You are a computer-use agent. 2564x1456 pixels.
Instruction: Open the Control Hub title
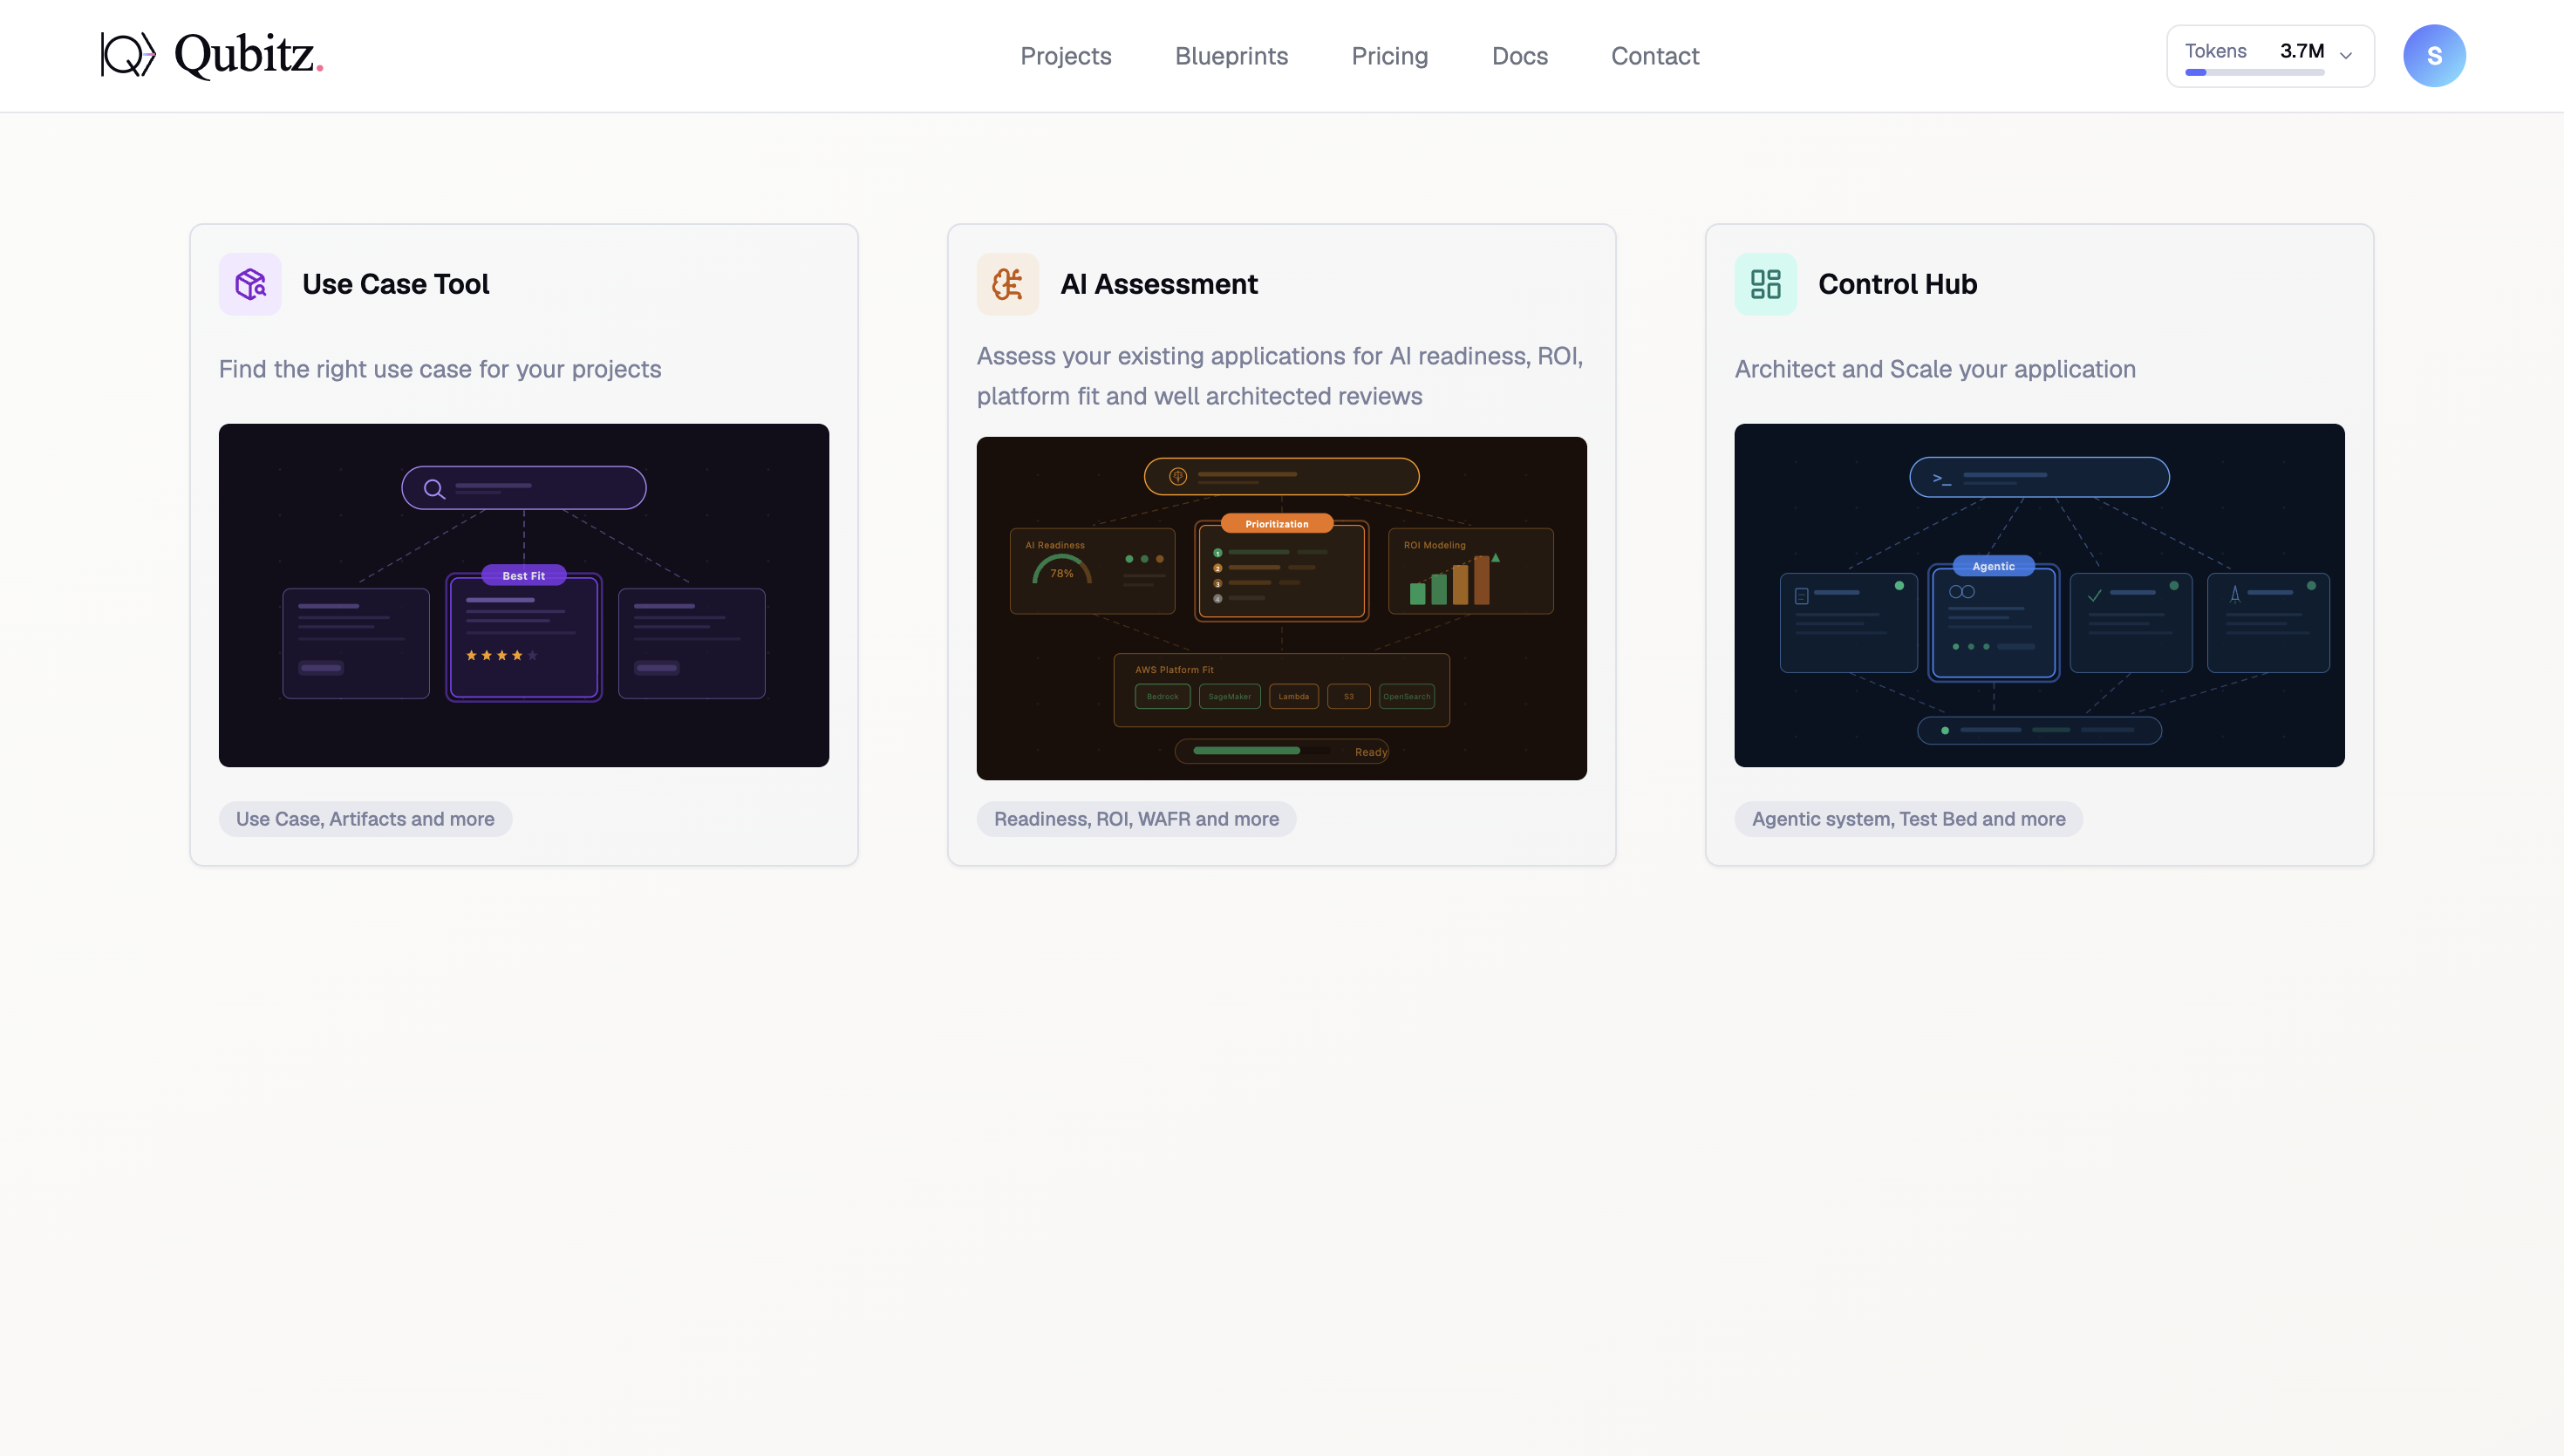click(1897, 284)
